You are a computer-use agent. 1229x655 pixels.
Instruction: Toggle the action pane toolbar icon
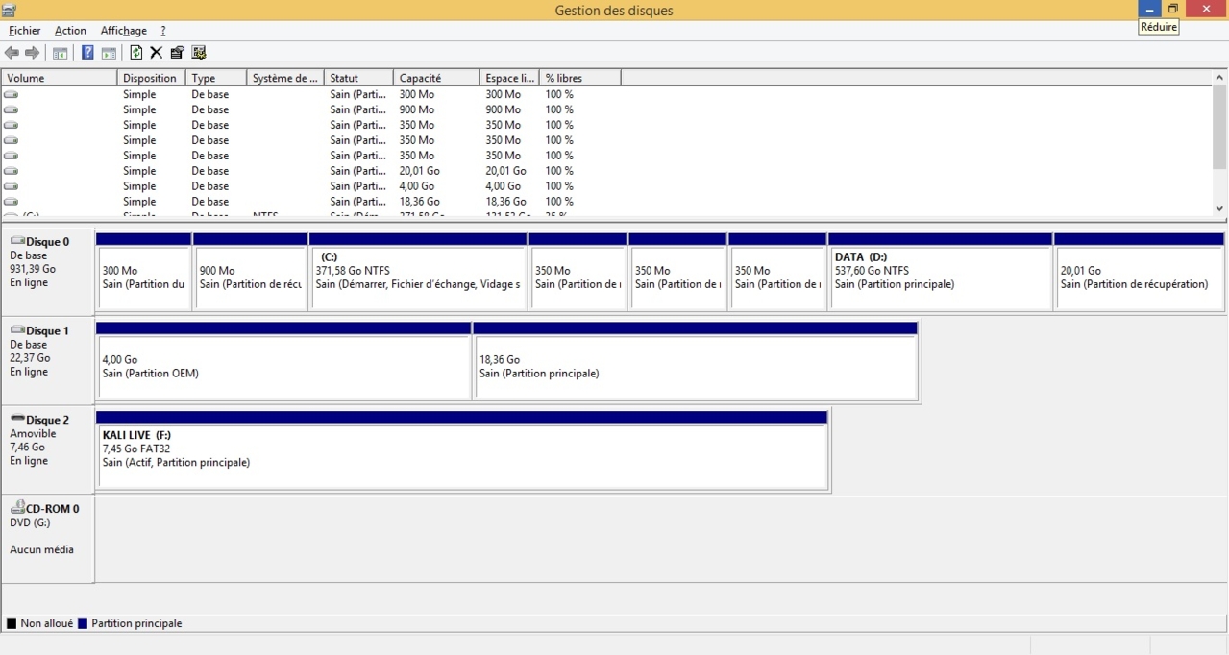[x=109, y=53]
